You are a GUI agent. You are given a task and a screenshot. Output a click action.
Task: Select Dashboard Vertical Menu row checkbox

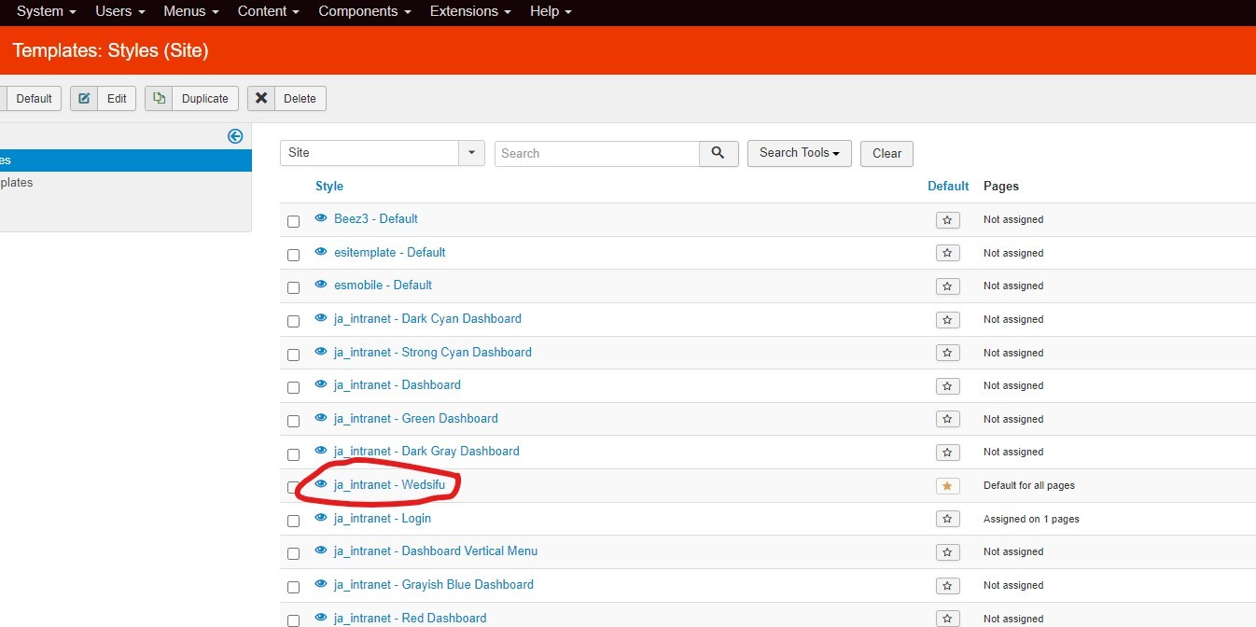point(293,553)
